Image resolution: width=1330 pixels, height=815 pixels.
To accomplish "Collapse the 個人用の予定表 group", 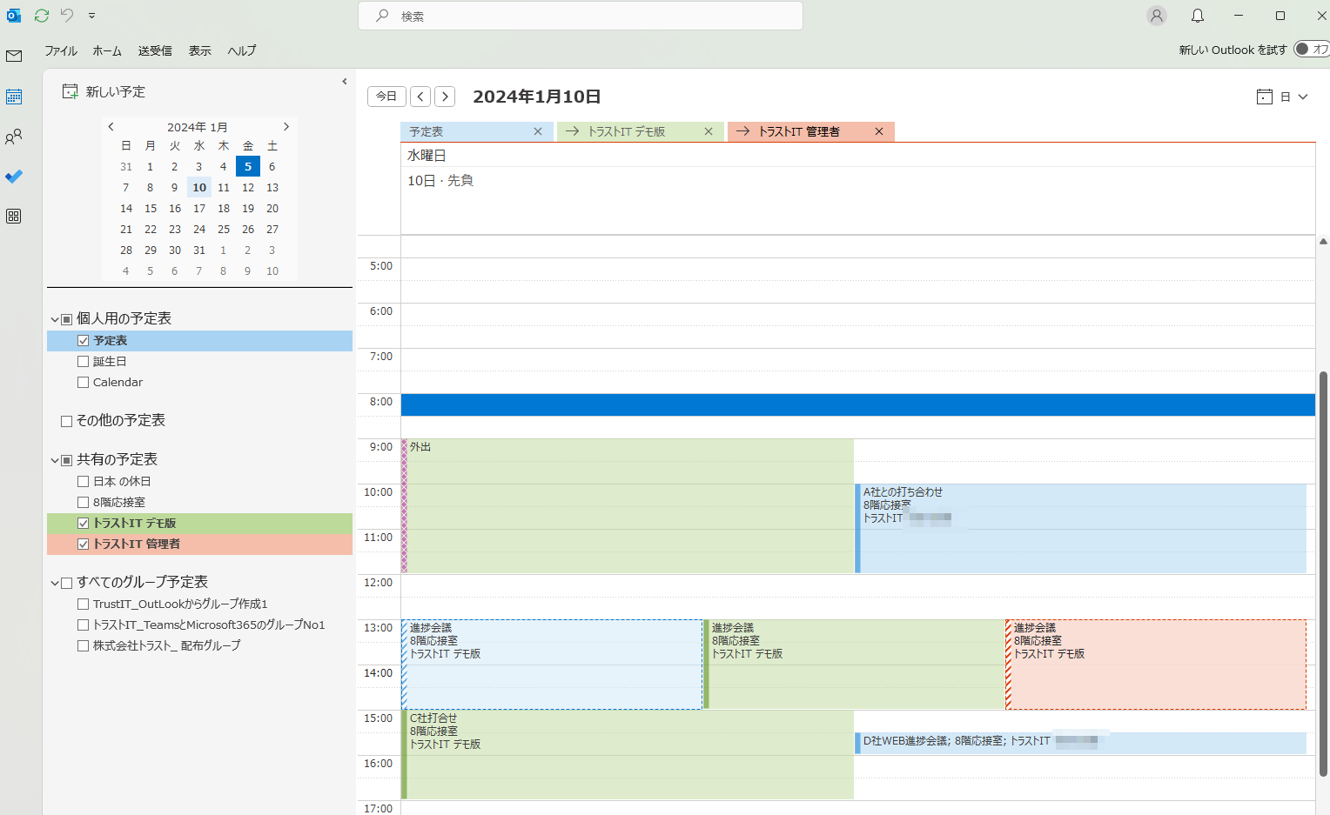I will point(55,319).
